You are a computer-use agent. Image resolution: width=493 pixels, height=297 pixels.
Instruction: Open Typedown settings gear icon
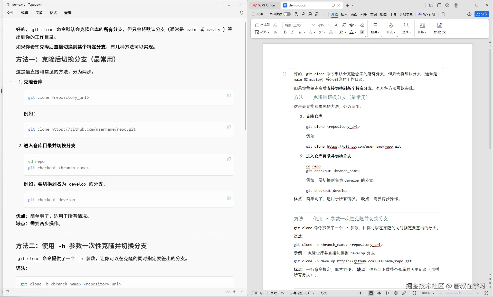point(241,13)
